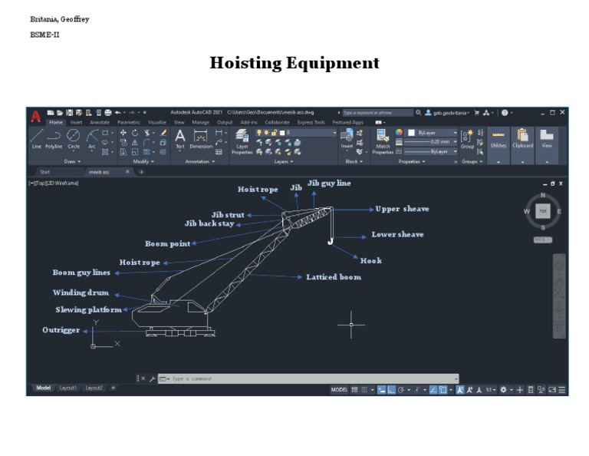Click the Open file icon in quick access toolbar
This screenshot has height=456, width=589.
pos(60,112)
